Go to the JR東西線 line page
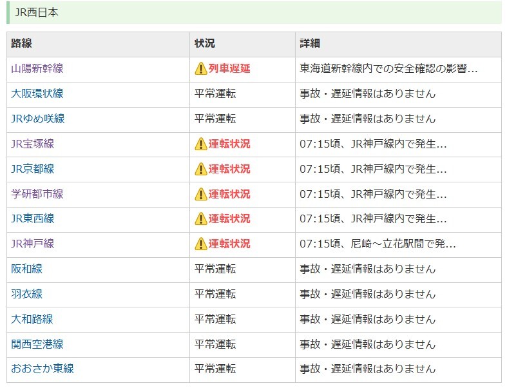This screenshot has width=507, height=388. pyautogui.click(x=33, y=218)
